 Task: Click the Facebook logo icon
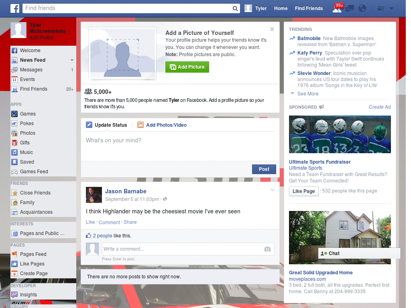pyautogui.click(x=15, y=8)
